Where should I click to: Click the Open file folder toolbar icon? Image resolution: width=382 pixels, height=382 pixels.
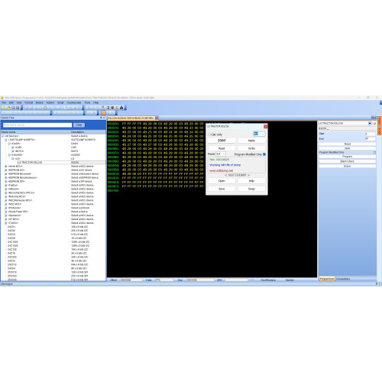click(x=8, y=108)
